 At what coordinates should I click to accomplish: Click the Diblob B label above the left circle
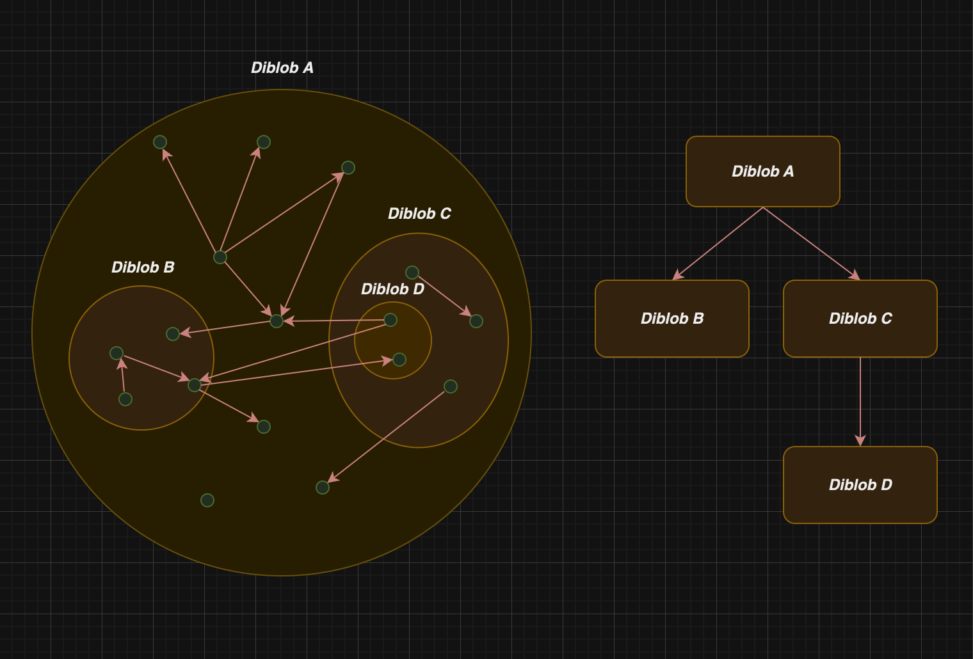click(143, 267)
